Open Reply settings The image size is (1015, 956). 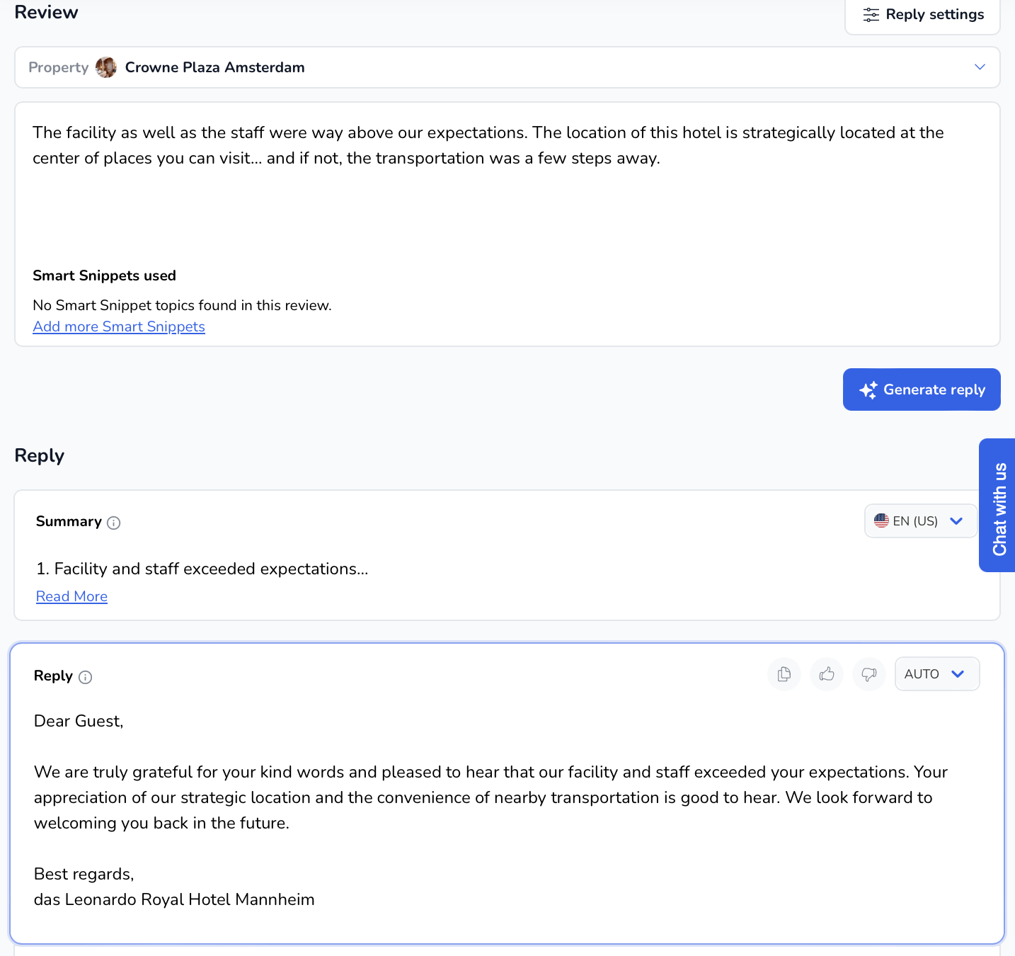pyautogui.click(x=922, y=15)
